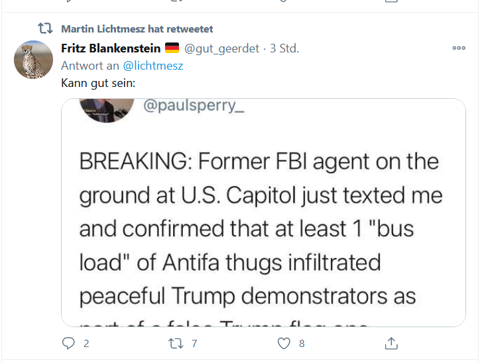Open the three-dot more options menu

pyautogui.click(x=459, y=48)
